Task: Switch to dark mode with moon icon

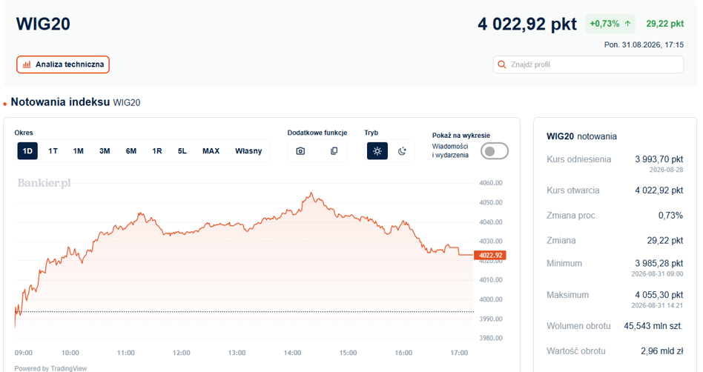Action: pyautogui.click(x=402, y=151)
